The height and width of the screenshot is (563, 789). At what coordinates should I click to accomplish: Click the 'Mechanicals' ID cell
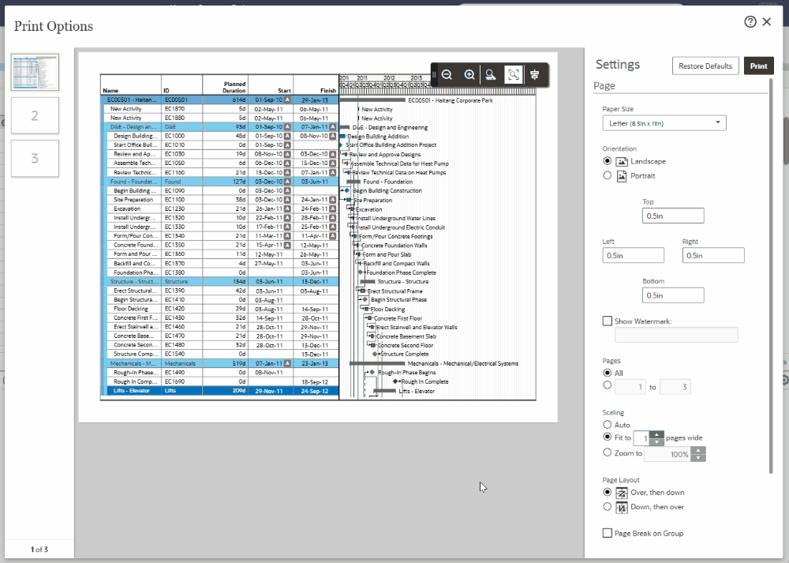180,363
